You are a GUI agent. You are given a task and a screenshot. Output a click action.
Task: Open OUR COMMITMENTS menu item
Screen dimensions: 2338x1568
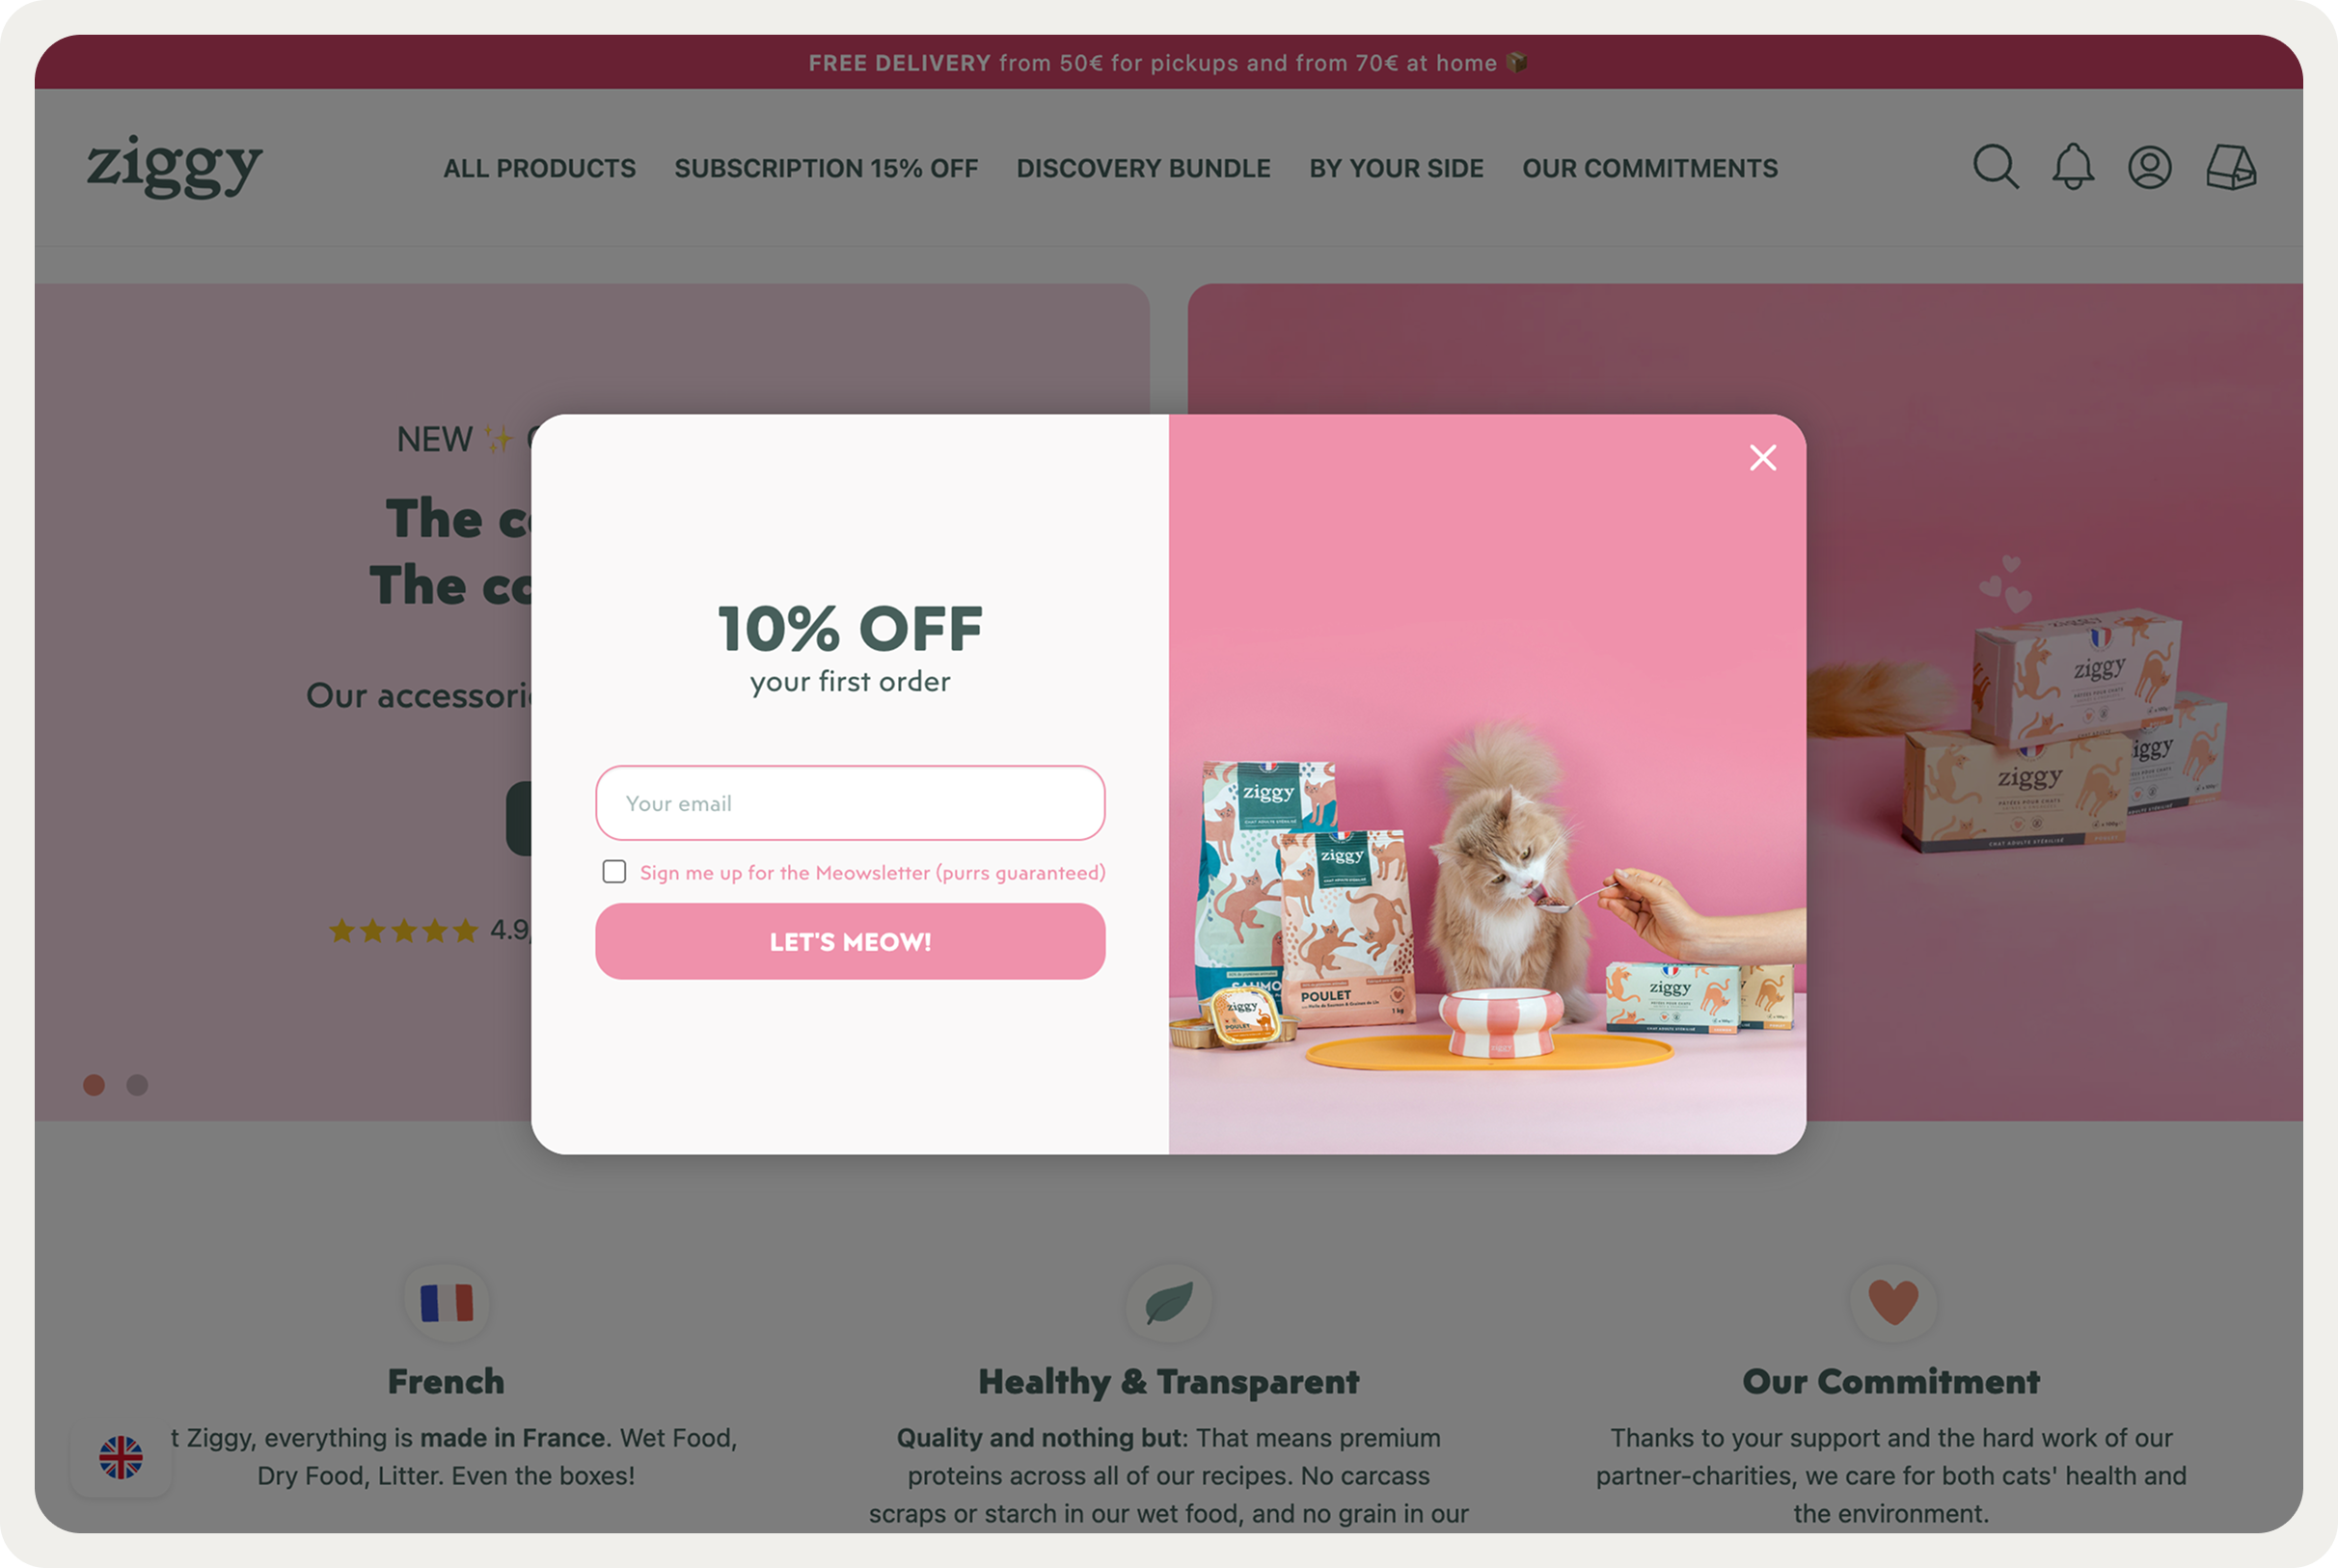[x=1650, y=168]
